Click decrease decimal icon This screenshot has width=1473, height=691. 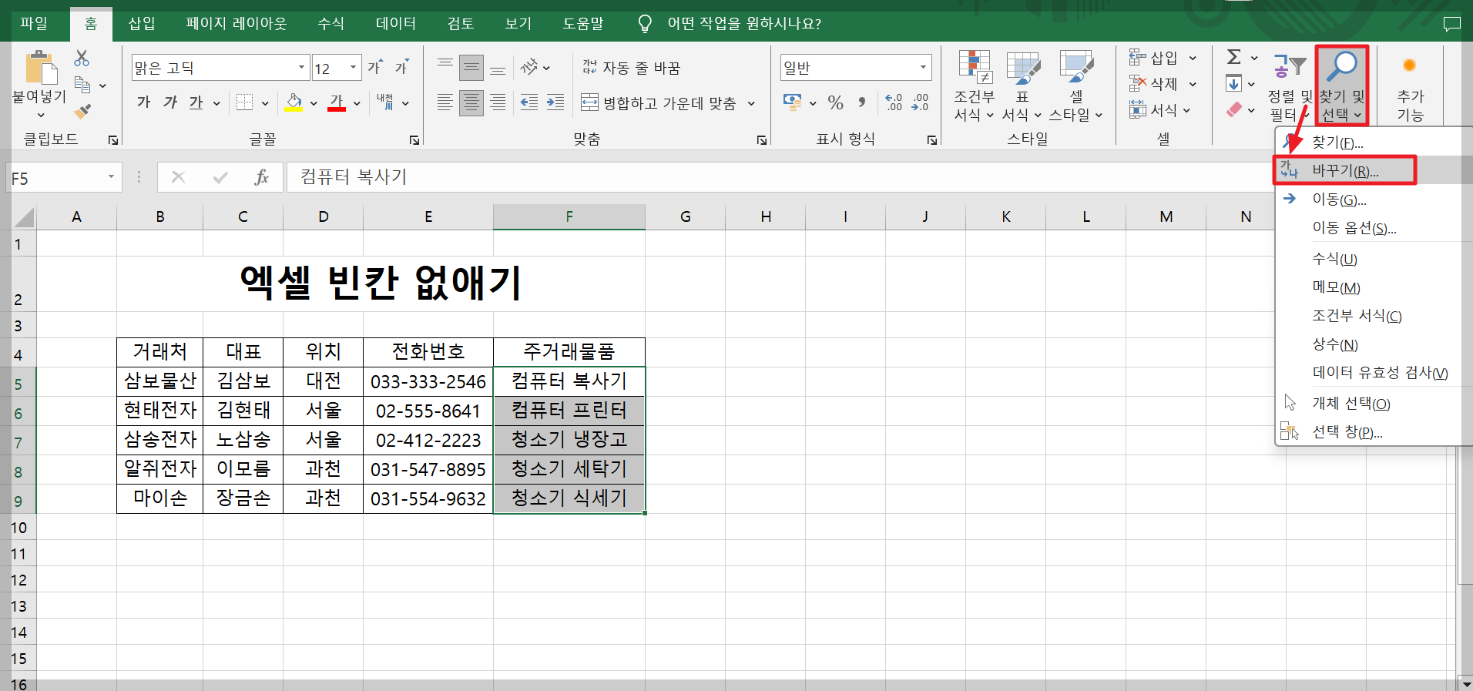coord(920,102)
